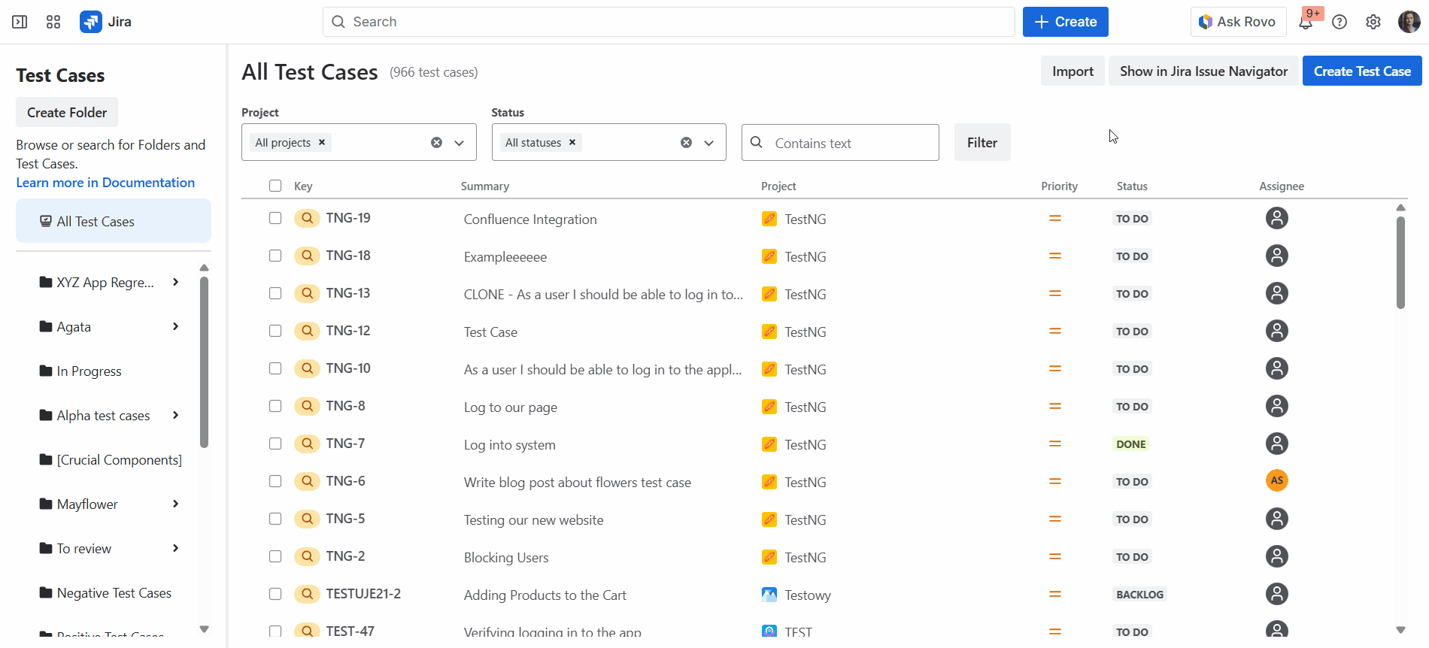Click the blue Create button
The height and width of the screenshot is (648, 1429).
1066,22
